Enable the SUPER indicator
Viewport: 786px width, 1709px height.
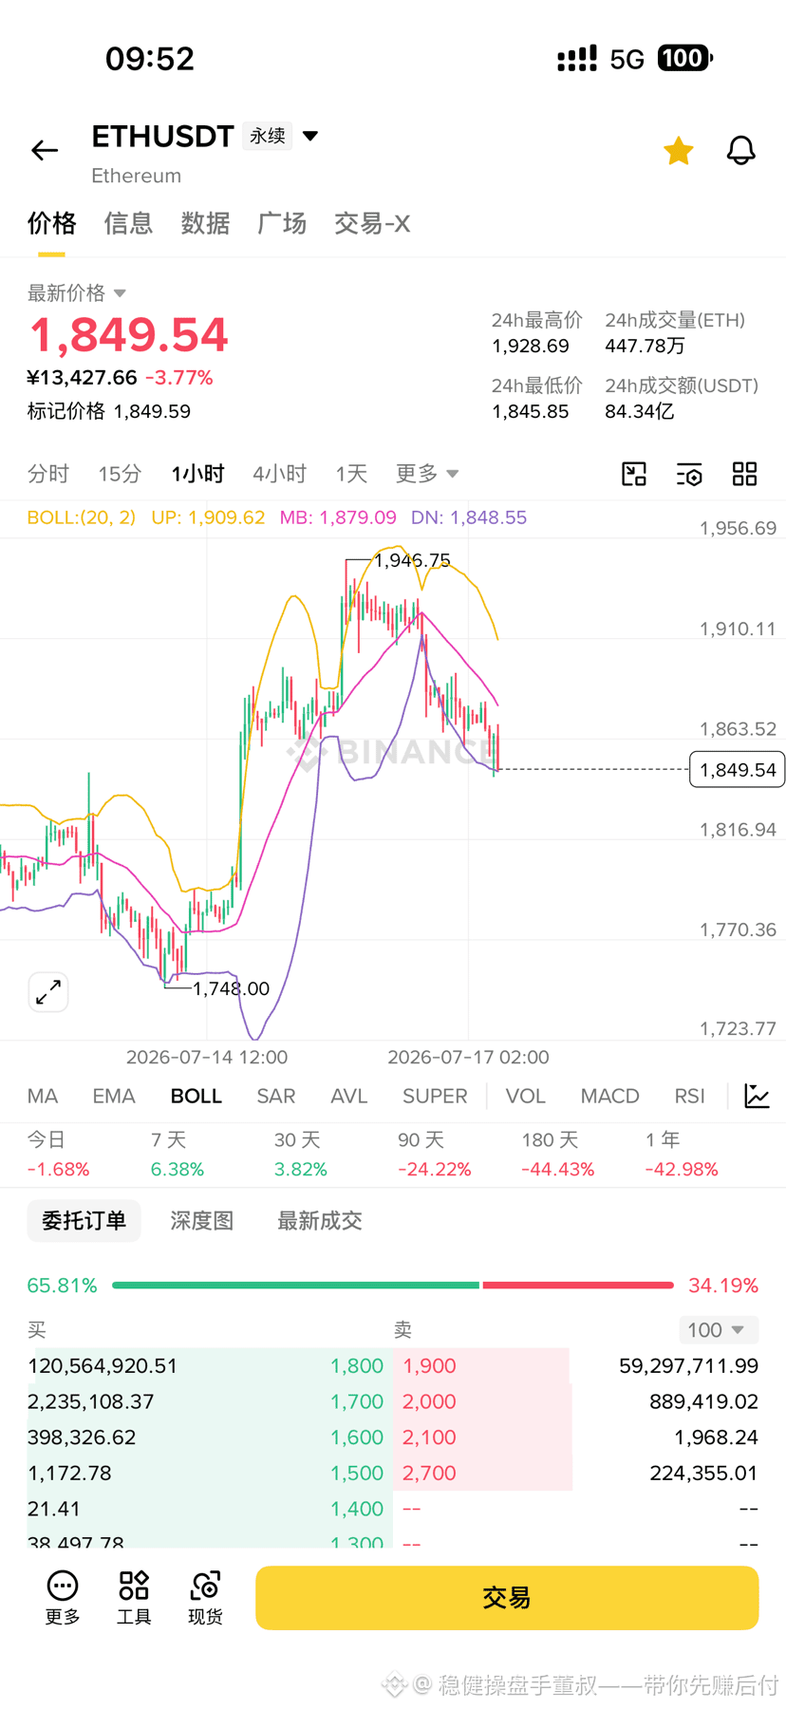click(435, 1096)
